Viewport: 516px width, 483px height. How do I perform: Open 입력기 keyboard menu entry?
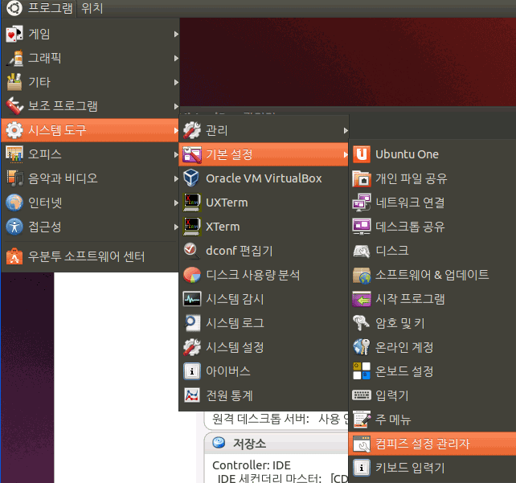click(432, 395)
